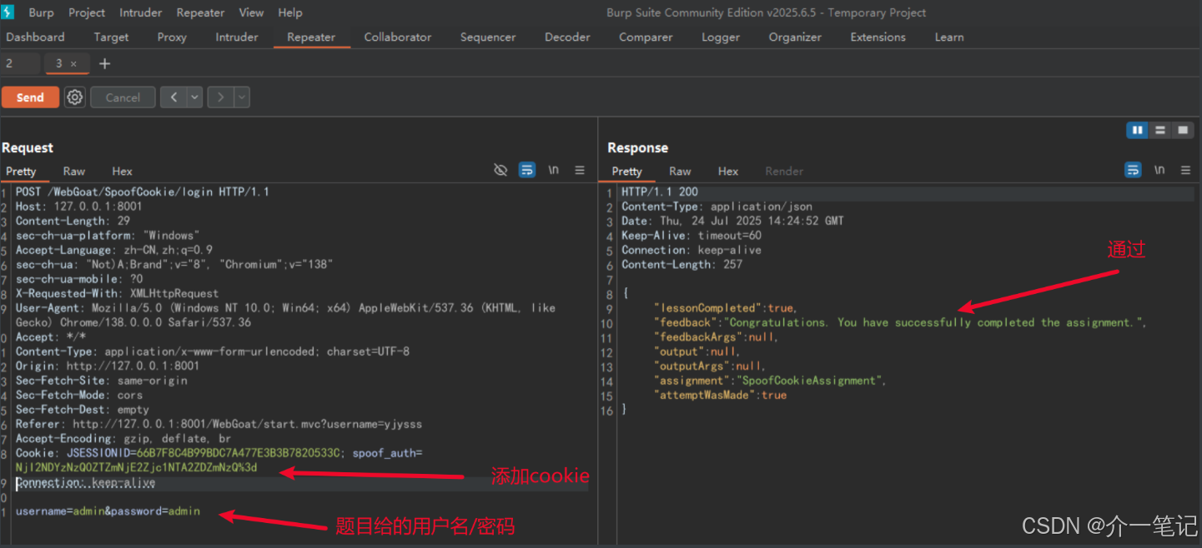Select combined tab layout view
1202x548 pixels.
(x=1182, y=130)
